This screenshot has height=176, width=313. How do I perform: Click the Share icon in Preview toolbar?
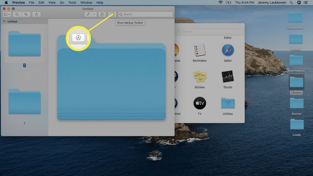pos(37,14)
